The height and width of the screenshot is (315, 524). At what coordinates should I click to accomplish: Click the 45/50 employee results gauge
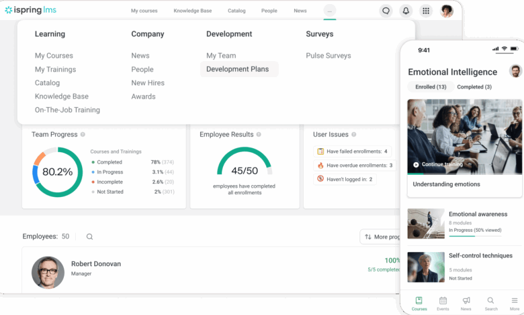click(x=245, y=162)
